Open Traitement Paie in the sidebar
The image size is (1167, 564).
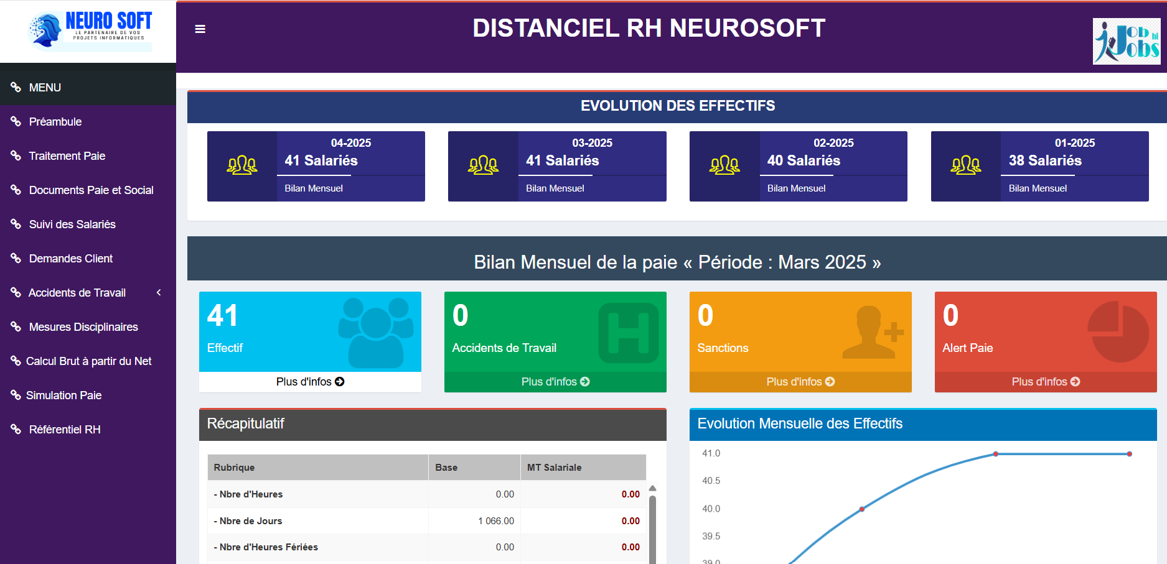(67, 156)
